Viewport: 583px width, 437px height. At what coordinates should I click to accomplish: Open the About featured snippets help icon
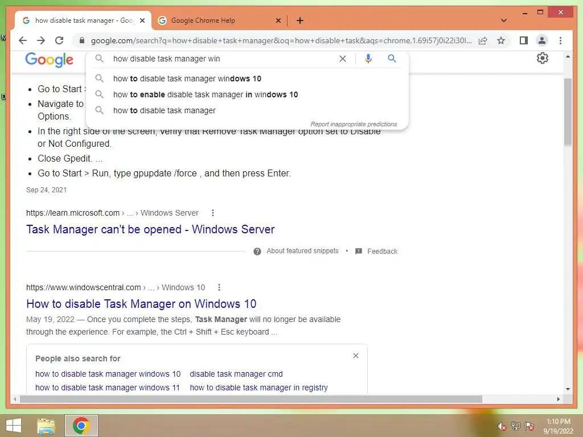tap(257, 252)
